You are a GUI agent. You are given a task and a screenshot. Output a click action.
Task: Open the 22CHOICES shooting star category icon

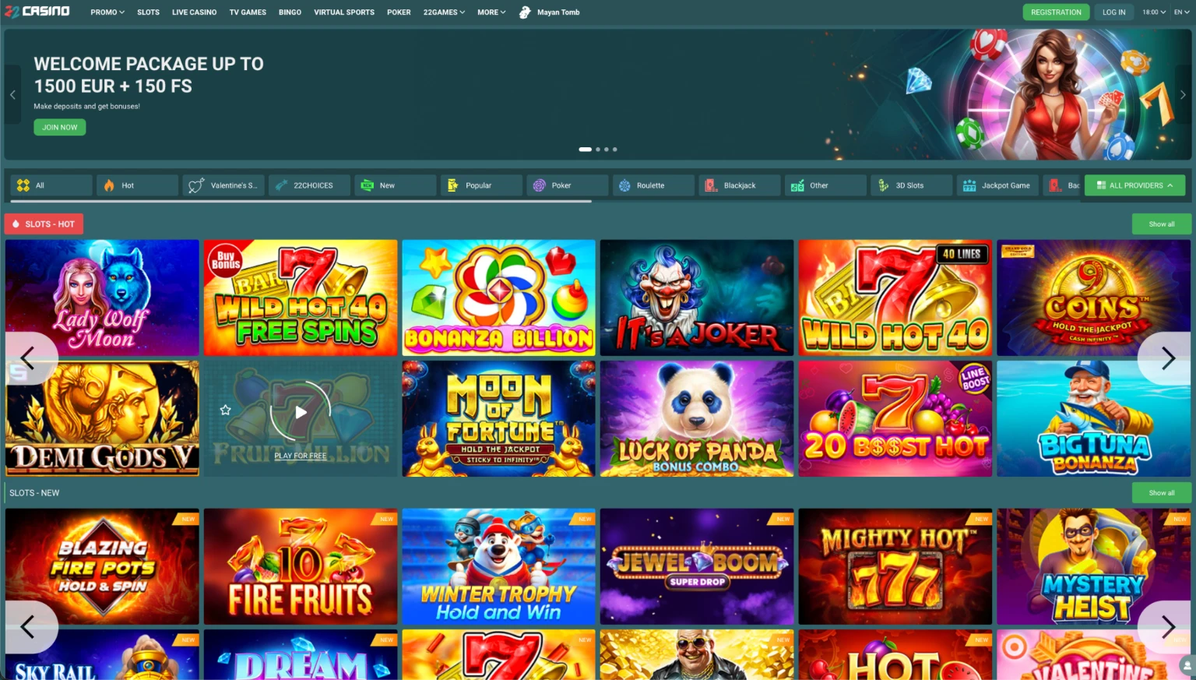[281, 185]
